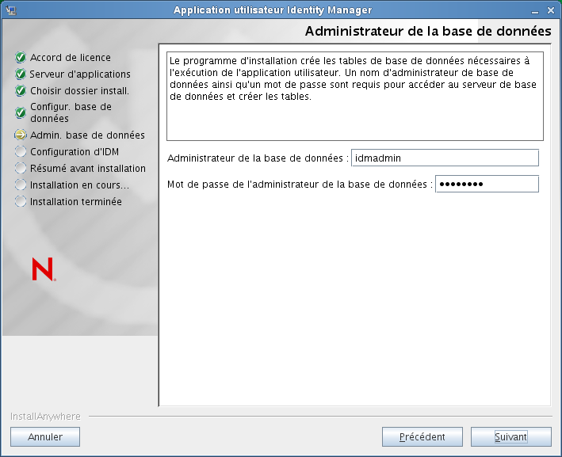This screenshot has height=457, width=562.
Task: Select the Installation en cours... step label
Action: click(79, 185)
